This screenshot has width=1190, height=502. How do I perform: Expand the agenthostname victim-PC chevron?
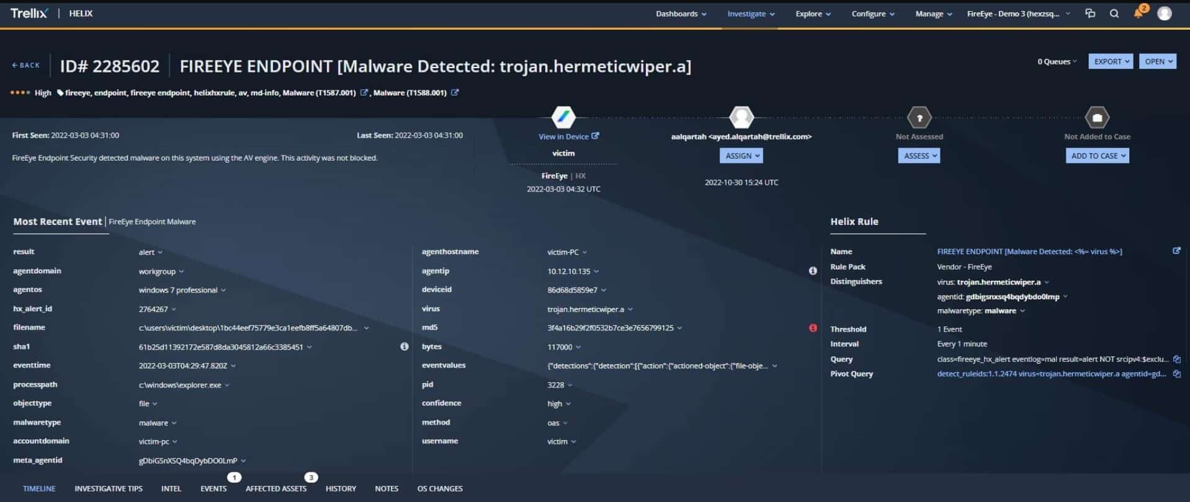tap(584, 252)
